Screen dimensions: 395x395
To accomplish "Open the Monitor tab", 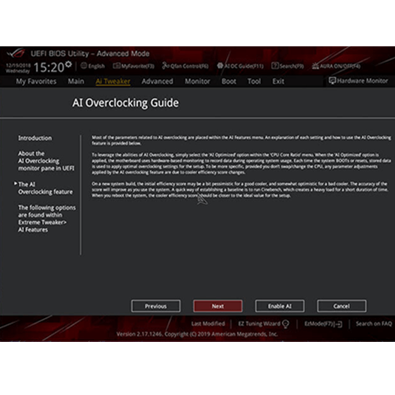I will [x=197, y=81].
